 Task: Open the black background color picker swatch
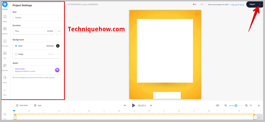click(58, 46)
